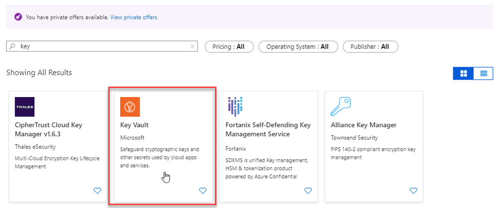Click the Thales eSecurity publisher text
This screenshot has width=498, height=208.
point(35,147)
